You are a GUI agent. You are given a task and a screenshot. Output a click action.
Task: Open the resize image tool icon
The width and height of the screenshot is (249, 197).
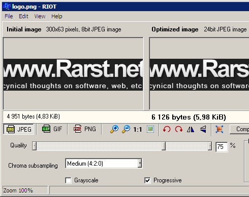220,129
